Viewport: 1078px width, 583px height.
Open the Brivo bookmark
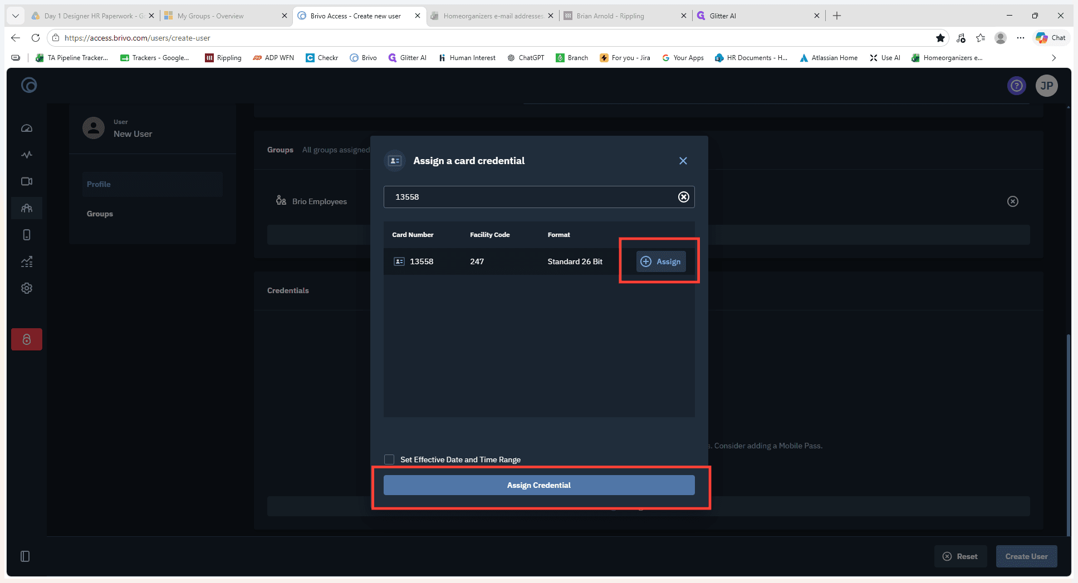coord(363,58)
